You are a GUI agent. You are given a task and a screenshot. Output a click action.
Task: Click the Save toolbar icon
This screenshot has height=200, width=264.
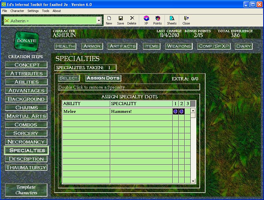120,20
